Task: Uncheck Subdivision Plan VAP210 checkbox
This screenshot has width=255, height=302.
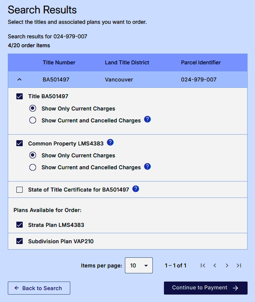Action: point(19,241)
